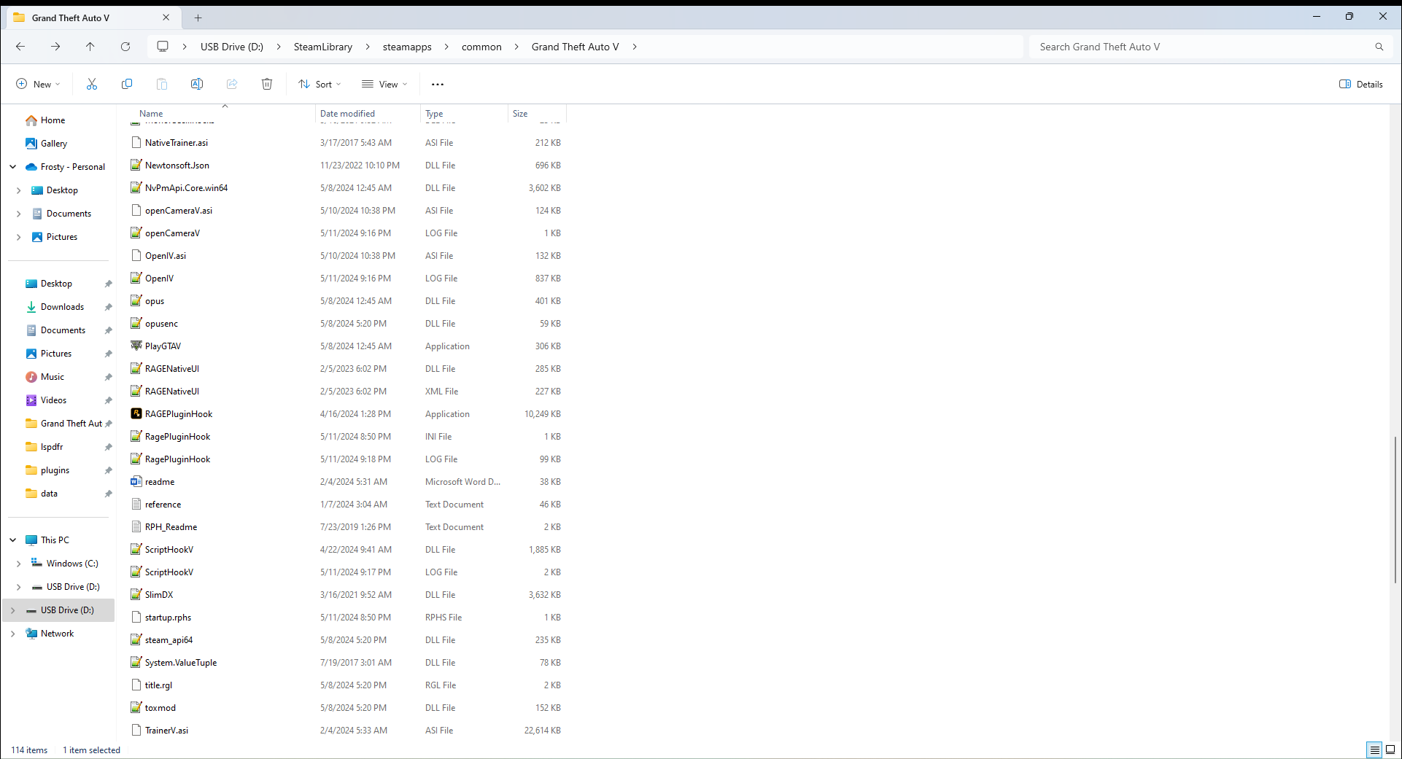Screen dimensions: 1402x759
Task: Open the See more ellipsis menu
Action: 438,84
